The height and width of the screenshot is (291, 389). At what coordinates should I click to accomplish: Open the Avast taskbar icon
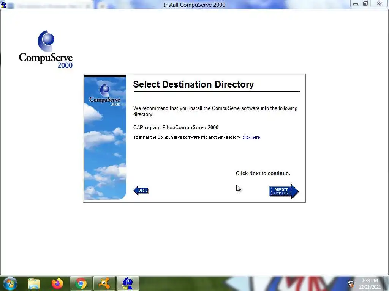click(x=104, y=283)
